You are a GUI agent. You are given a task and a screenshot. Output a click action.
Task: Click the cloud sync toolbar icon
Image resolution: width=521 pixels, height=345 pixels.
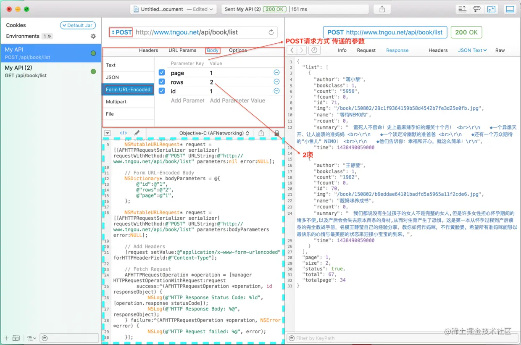476,9
